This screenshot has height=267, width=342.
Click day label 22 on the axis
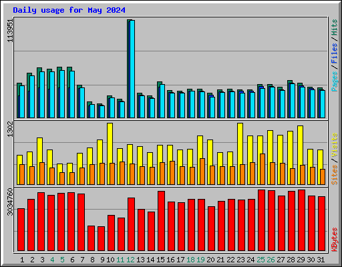coord(230,260)
